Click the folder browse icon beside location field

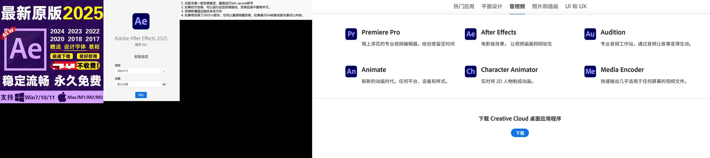[164, 84]
